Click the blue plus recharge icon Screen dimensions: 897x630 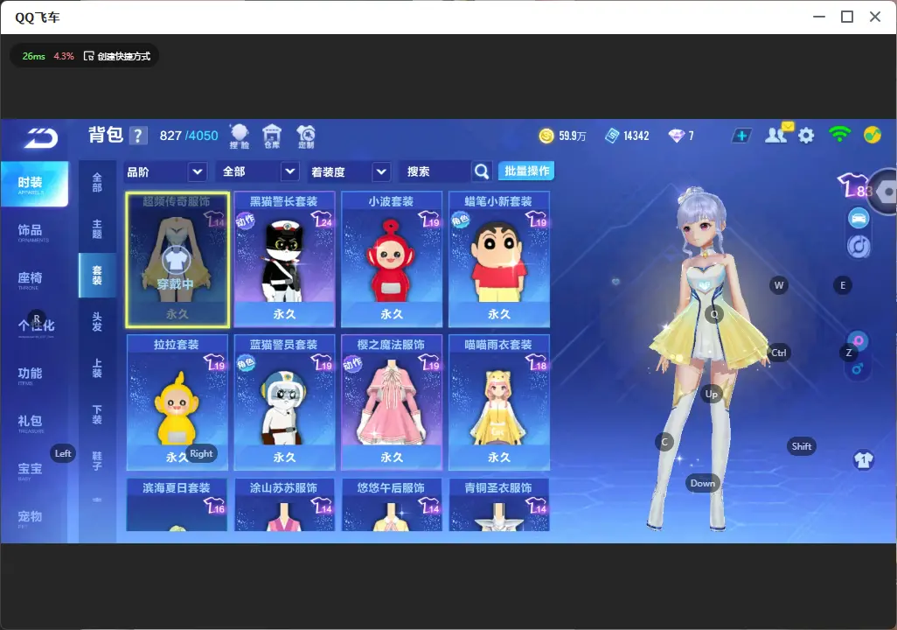tap(741, 136)
